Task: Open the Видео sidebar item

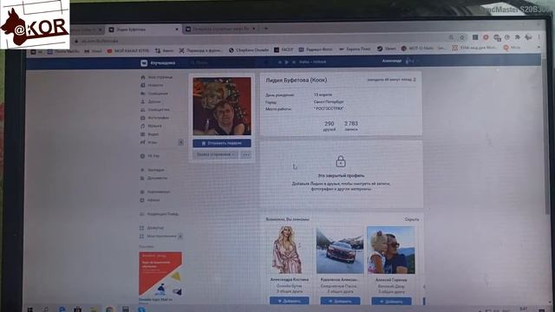Action: coord(150,134)
